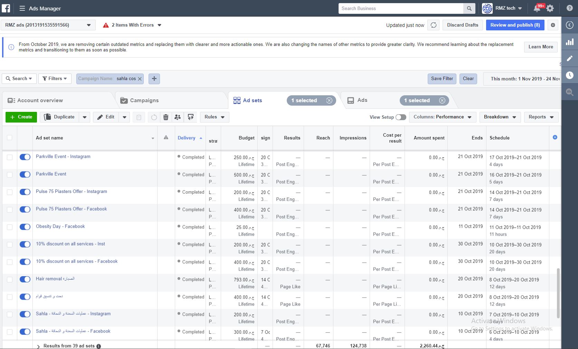
Task: Sort by the Delivery column header
Action: (187, 138)
